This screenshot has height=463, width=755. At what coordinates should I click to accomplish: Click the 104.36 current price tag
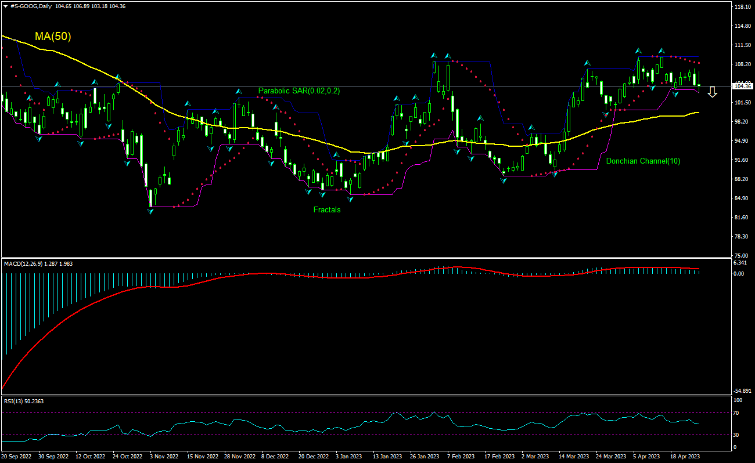pos(743,86)
